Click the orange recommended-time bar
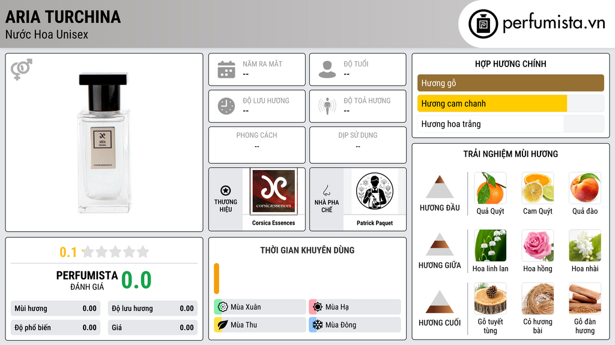 point(216,279)
